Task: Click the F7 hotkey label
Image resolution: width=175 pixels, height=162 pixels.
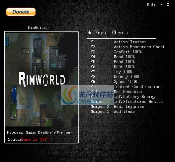Action: point(93,72)
